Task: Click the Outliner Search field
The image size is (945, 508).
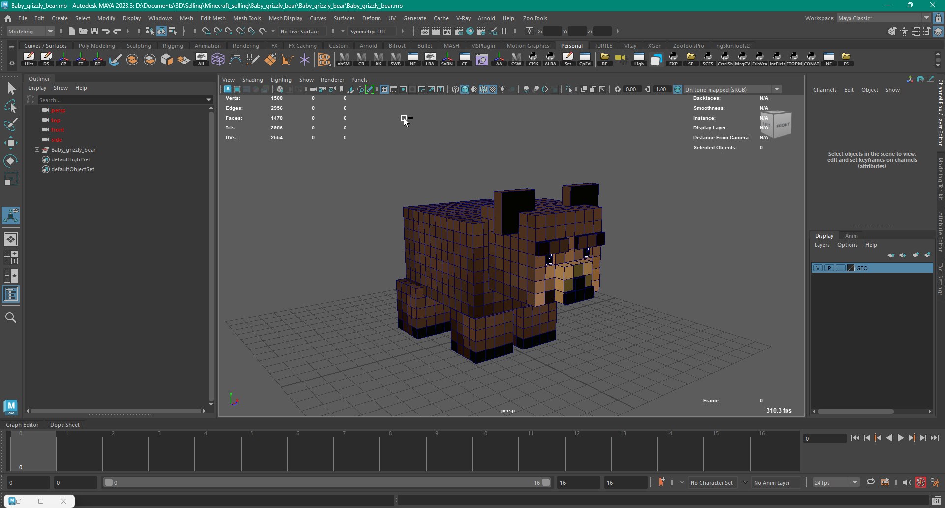Action: [121, 100]
